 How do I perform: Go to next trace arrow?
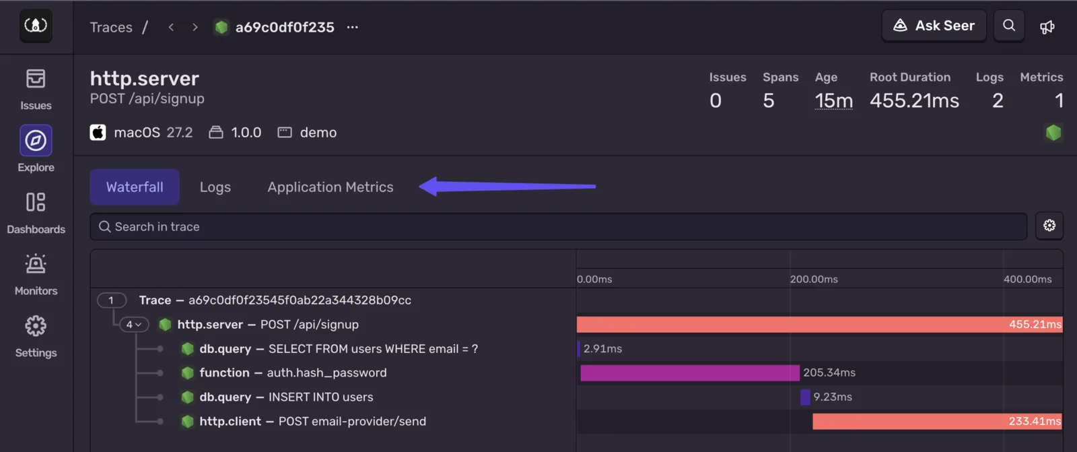195,27
